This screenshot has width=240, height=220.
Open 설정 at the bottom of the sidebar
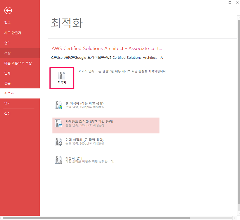7,114
